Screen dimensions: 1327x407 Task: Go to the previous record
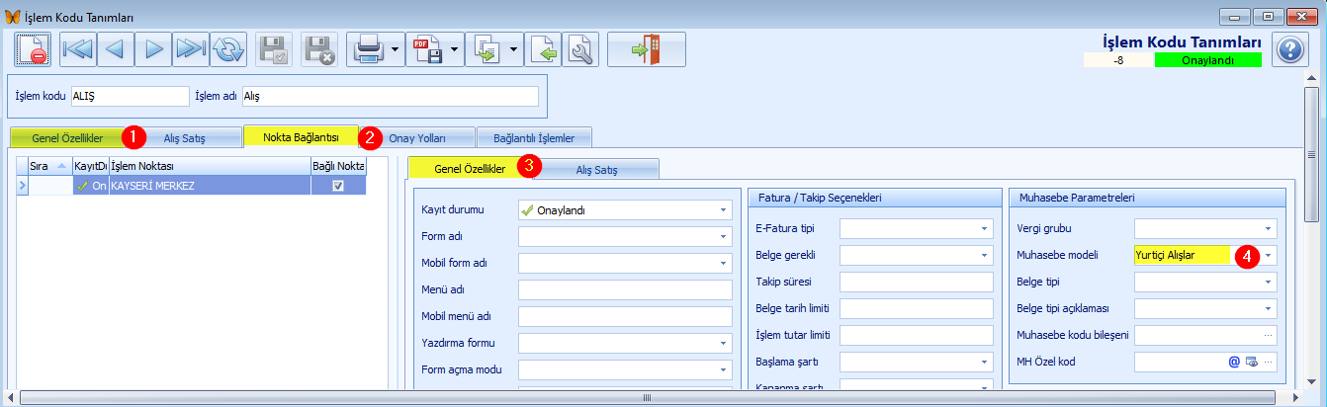click(115, 48)
